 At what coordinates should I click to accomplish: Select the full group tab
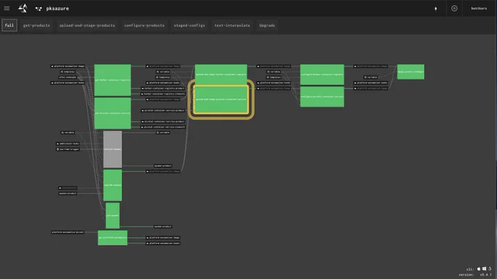(x=10, y=26)
